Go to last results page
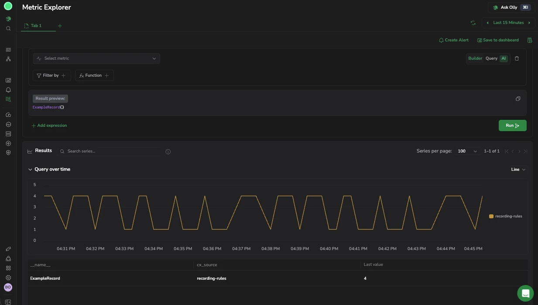The height and width of the screenshot is (305, 538). (525, 151)
